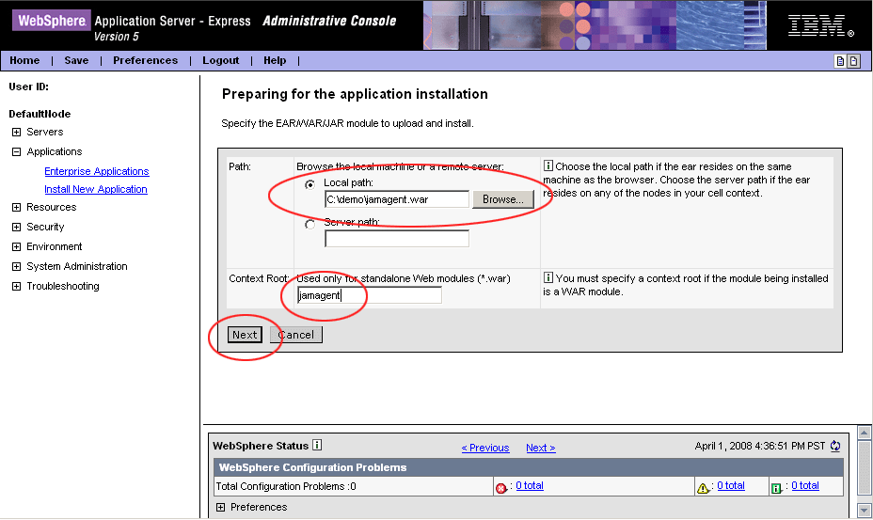Click the status timestamp April 1, 2008
This screenshot has height=520, width=873.
[x=760, y=446]
